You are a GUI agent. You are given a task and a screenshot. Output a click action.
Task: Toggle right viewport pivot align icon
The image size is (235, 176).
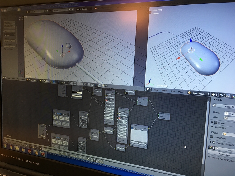[228, 96]
